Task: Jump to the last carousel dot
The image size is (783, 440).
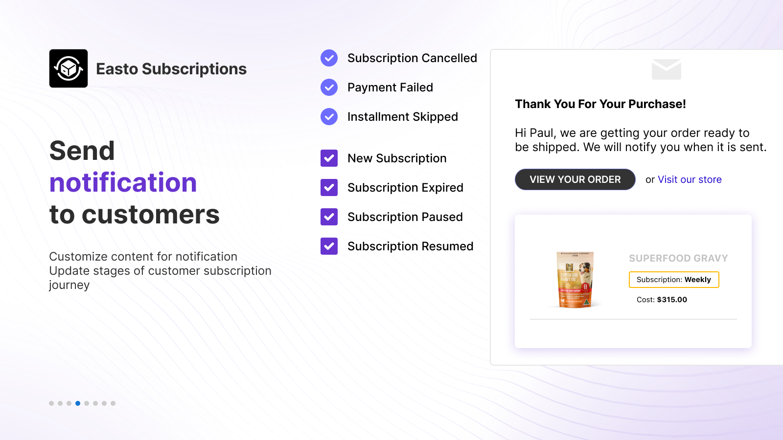Action: click(x=113, y=403)
